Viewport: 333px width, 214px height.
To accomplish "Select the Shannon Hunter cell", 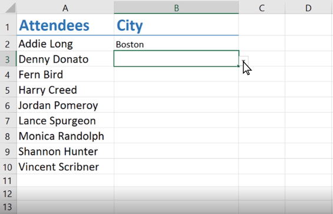I will 65,151.
